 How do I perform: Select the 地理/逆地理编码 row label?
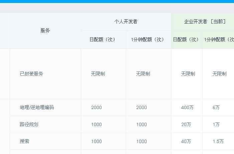click(37, 107)
